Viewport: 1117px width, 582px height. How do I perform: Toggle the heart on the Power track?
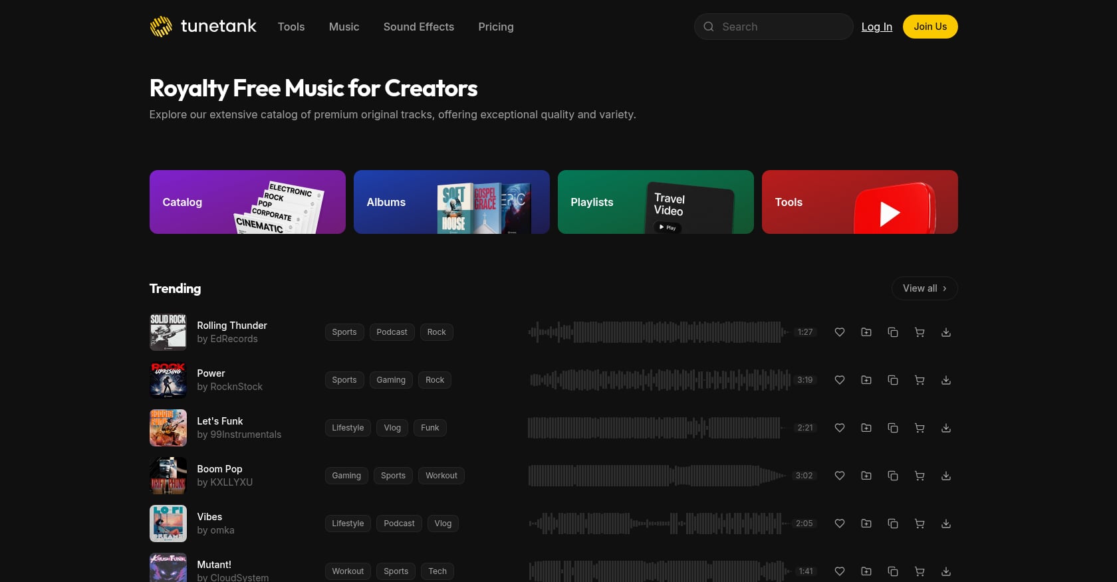(840, 380)
